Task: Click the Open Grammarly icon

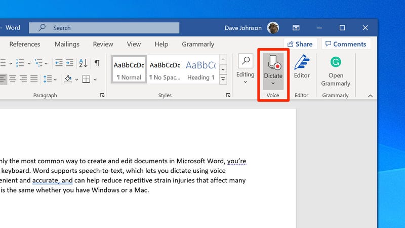Action: pos(335,63)
